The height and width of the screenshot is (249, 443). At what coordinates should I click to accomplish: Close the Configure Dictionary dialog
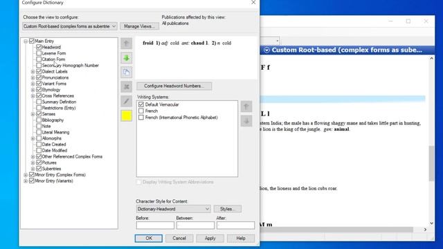click(x=253, y=3)
